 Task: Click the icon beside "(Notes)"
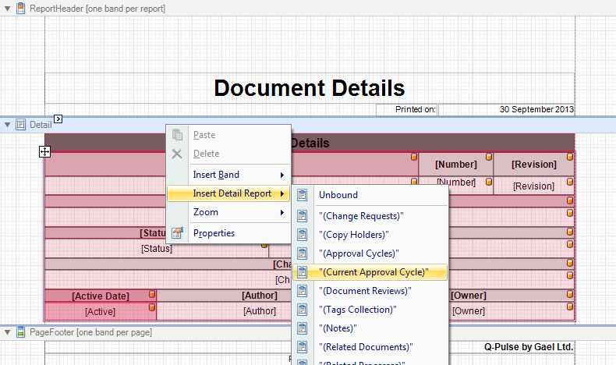[x=302, y=328]
